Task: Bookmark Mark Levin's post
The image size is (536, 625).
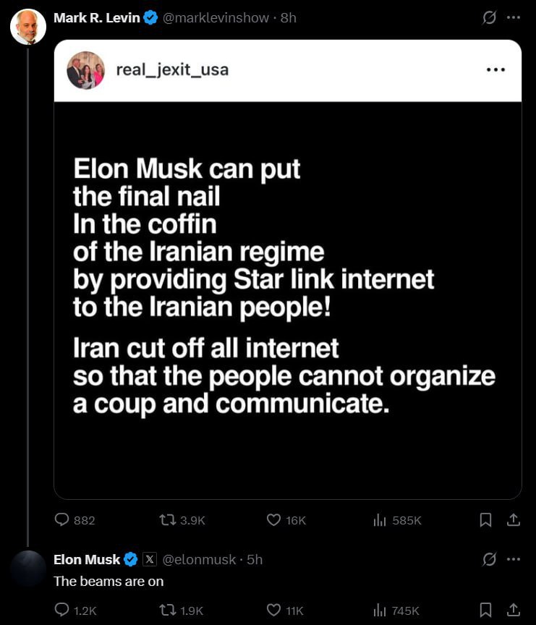Action: coord(485,520)
